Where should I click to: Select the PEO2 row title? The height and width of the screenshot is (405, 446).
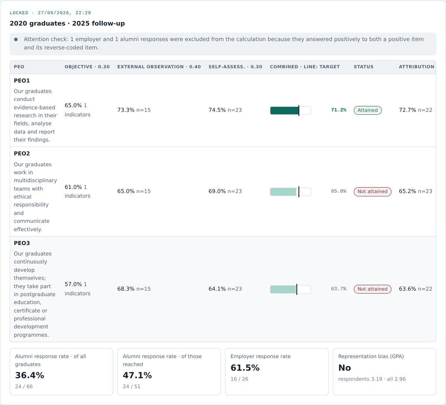(22, 154)
